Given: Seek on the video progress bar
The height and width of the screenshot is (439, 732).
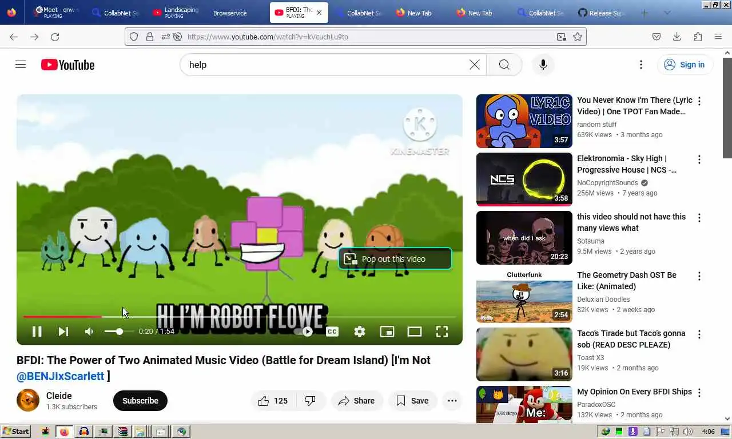Looking at the screenshot, I should (x=239, y=316).
